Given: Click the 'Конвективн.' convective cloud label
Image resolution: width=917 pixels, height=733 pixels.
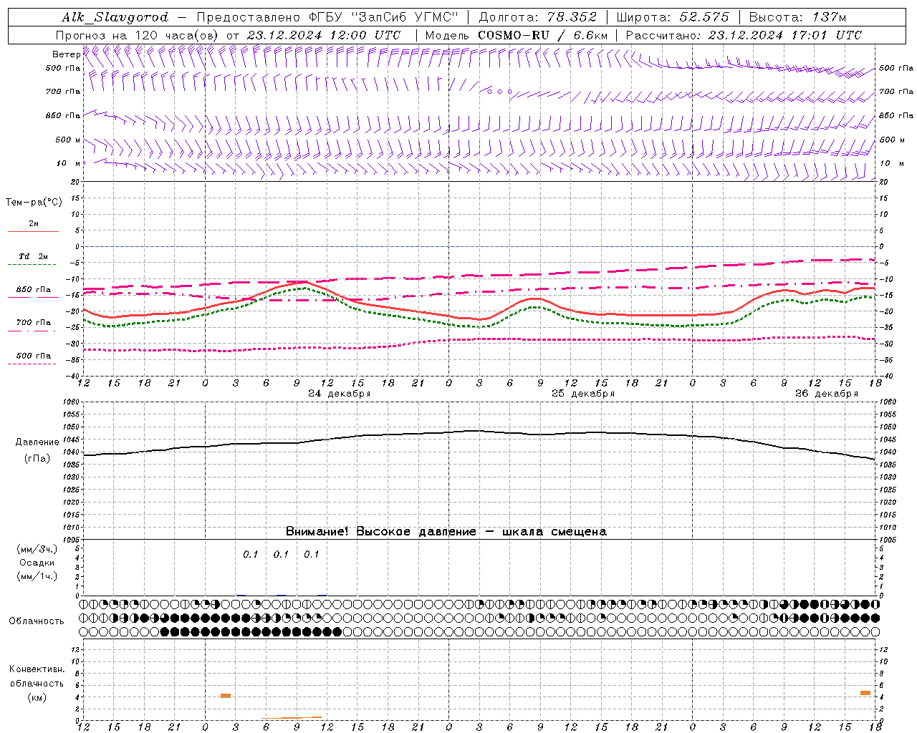Looking at the screenshot, I should pos(37,669).
